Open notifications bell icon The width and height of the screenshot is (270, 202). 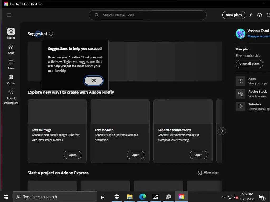coord(268,15)
